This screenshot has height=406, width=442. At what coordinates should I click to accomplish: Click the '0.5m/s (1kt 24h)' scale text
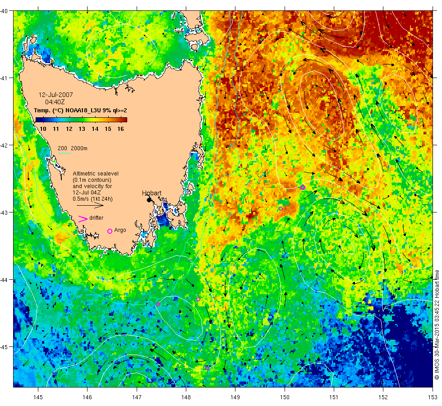93,199
